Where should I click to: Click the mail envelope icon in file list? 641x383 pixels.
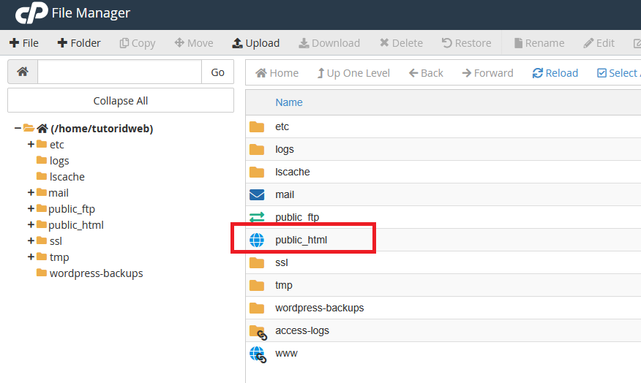(257, 194)
